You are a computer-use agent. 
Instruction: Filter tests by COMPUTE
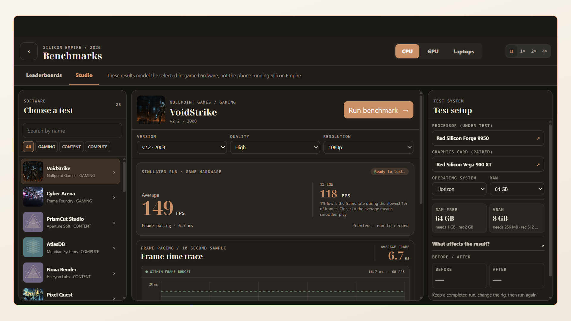click(98, 147)
